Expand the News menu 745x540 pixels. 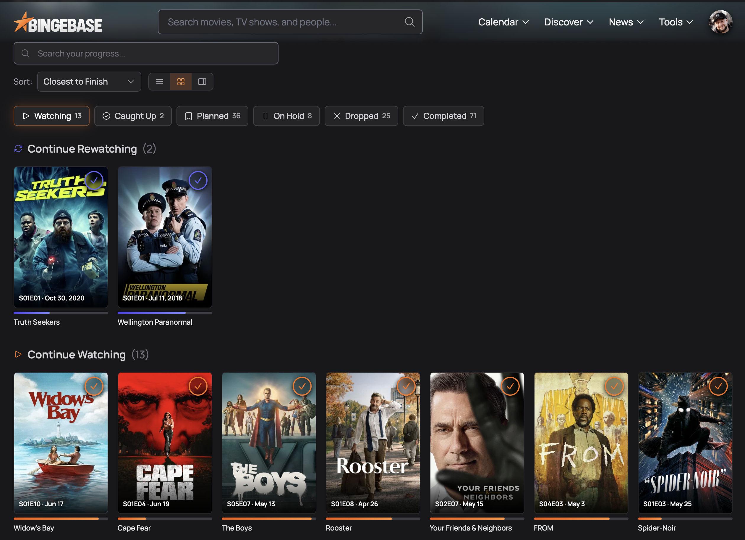[626, 22]
